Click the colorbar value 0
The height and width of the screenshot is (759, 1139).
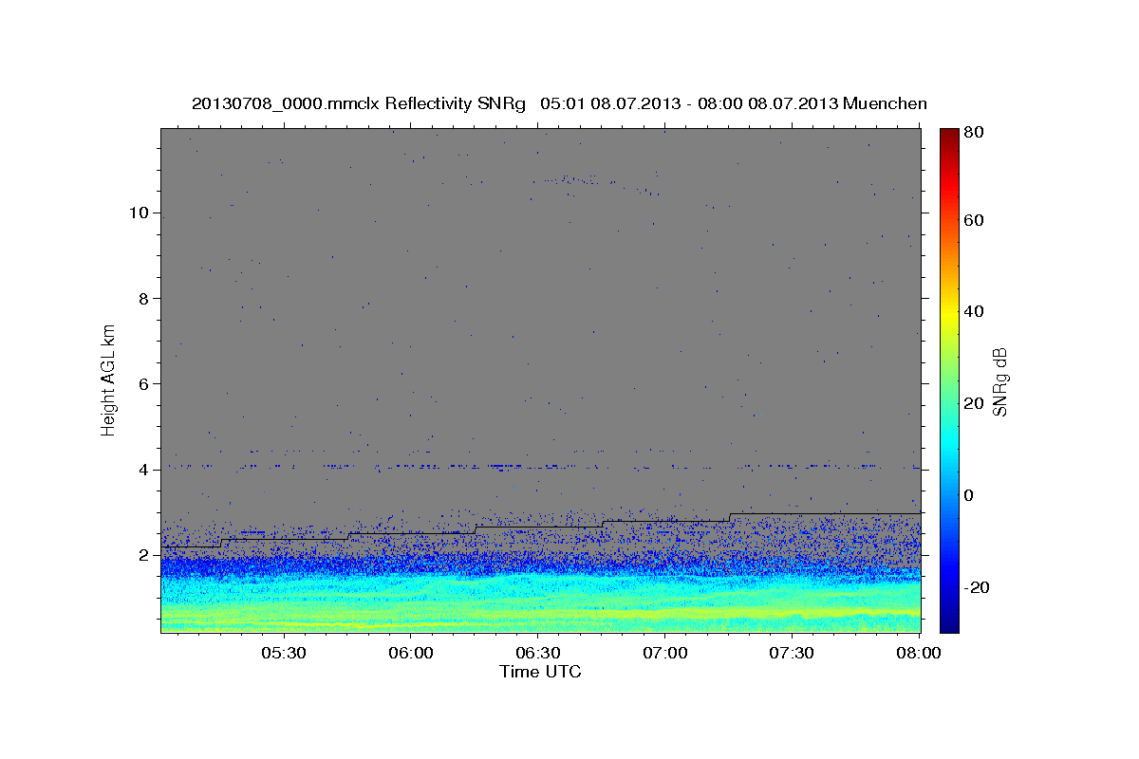point(969,495)
